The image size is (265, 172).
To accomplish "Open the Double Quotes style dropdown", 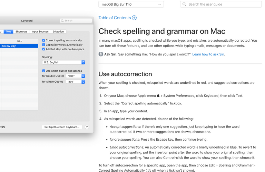I will pyautogui.click(x=76, y=76).
